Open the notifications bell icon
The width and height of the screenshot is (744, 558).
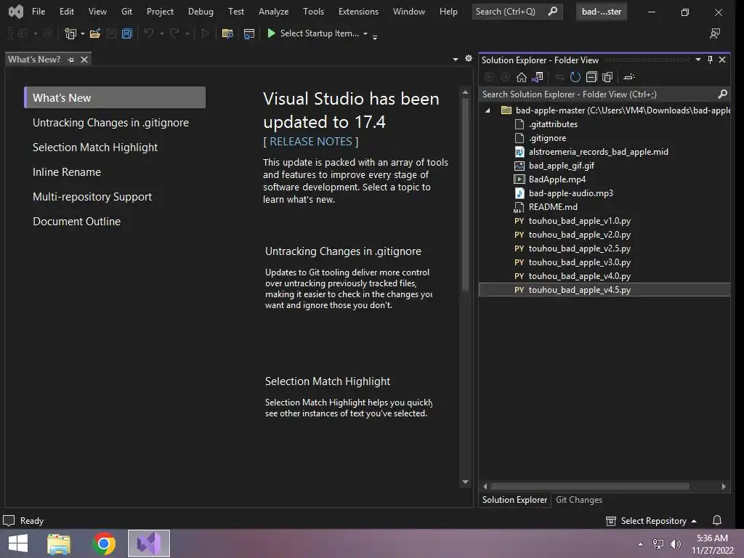(x=717, y=520)
